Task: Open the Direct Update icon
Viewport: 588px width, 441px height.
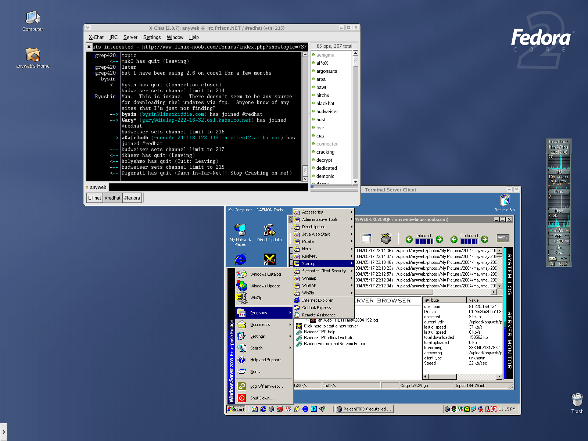Action: coord(269,233)
